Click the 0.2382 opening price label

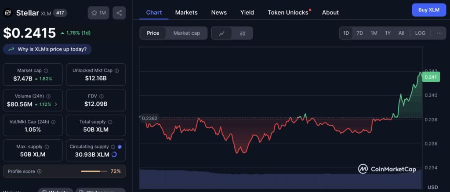pyautogui.click(x=150, y=118)
